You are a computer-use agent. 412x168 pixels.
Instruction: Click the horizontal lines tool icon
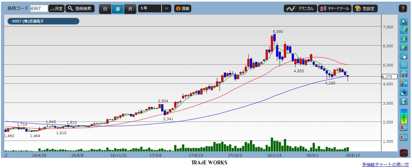click(x=404, y=65)
